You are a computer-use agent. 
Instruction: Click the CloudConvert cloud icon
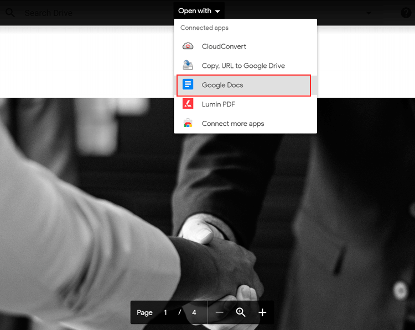click(x=188, y=46)
